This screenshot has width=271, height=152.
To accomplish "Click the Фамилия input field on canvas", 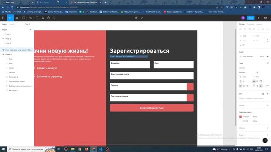I will tap(130, 65).
